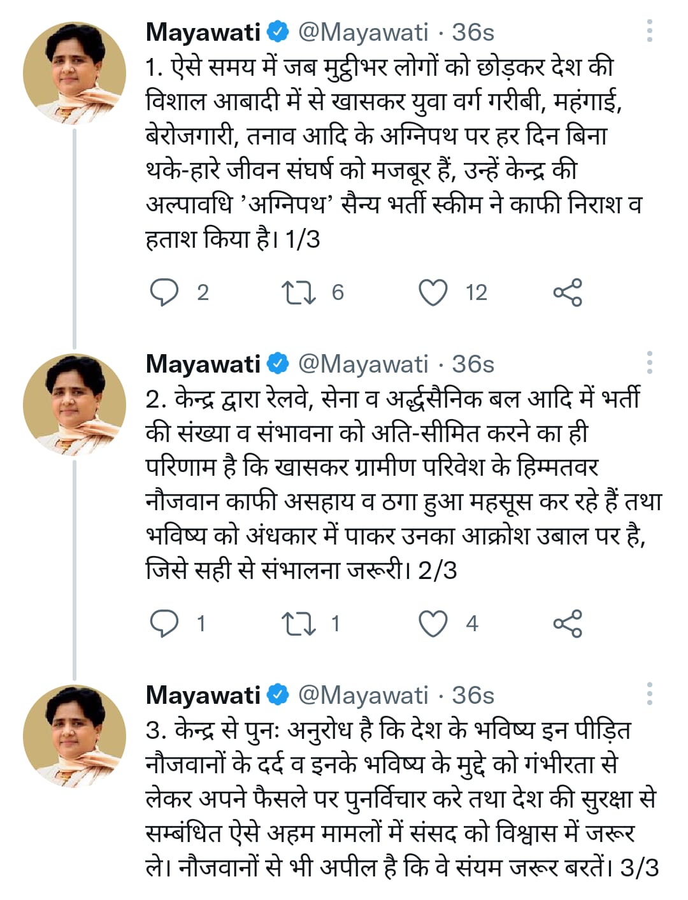Image resolution: width=688 pixels, height=900 pixels.
Task: Click verified badge on the first tweet
Action: pyautogui.click(x=278, y=32)
